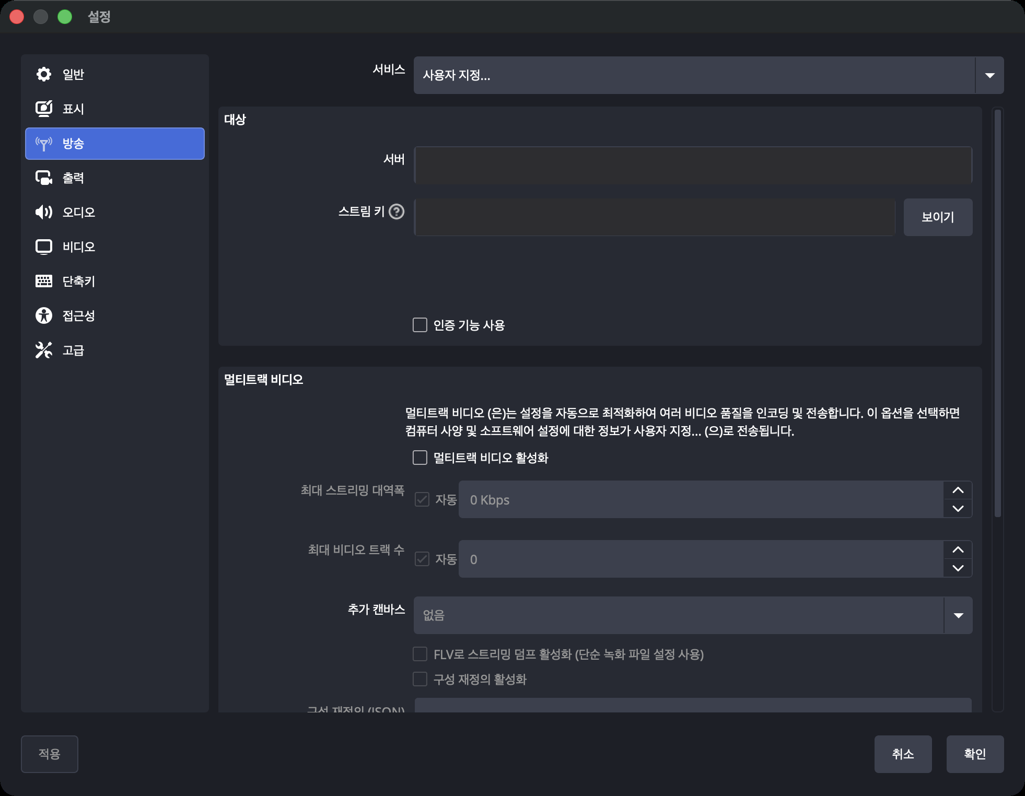
Task: Increase the 최대 스트리밍 대역폭 Kbps value
Action: coord(958,490)
